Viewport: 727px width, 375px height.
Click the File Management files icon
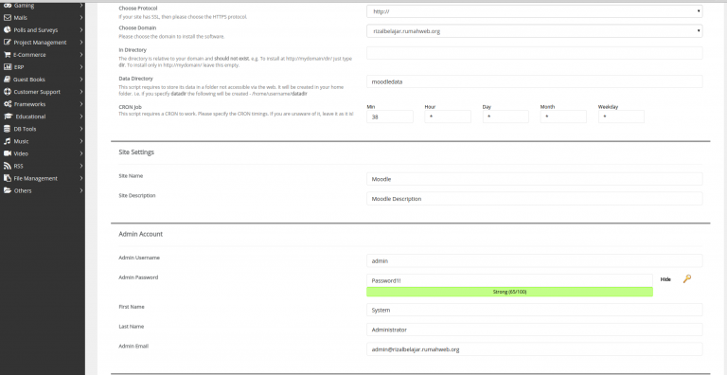(x=7, y=178)
